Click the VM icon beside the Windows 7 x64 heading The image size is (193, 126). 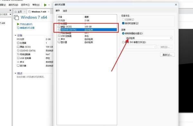pyautogui.click(x=16, y=17)
